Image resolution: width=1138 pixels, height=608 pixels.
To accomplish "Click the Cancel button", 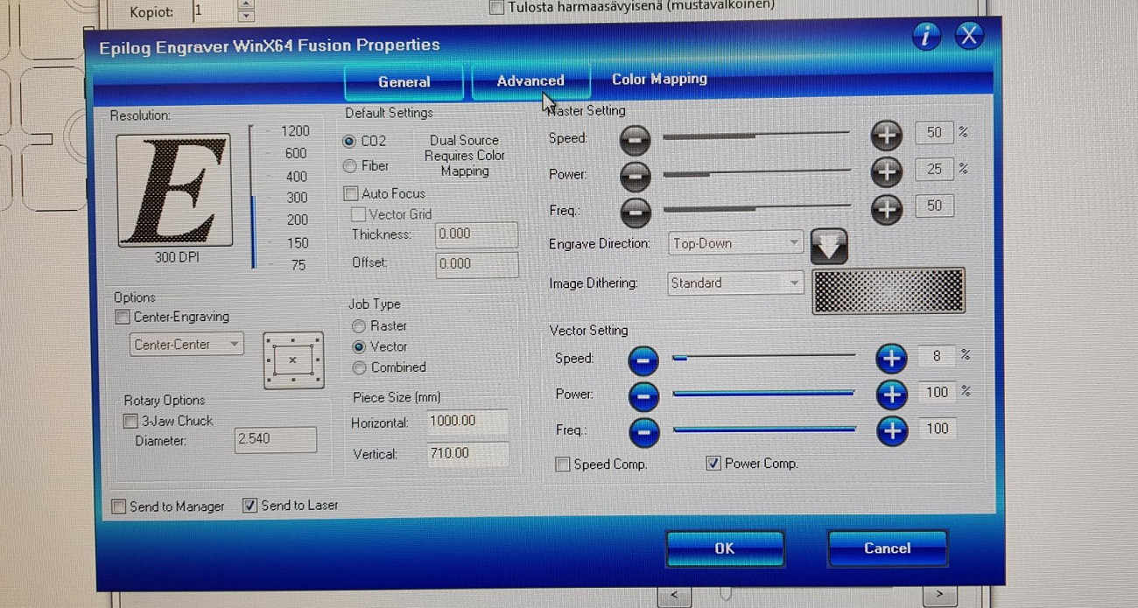I will [x=887, y=548].
